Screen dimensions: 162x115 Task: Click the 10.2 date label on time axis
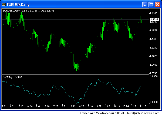[108, 106]
